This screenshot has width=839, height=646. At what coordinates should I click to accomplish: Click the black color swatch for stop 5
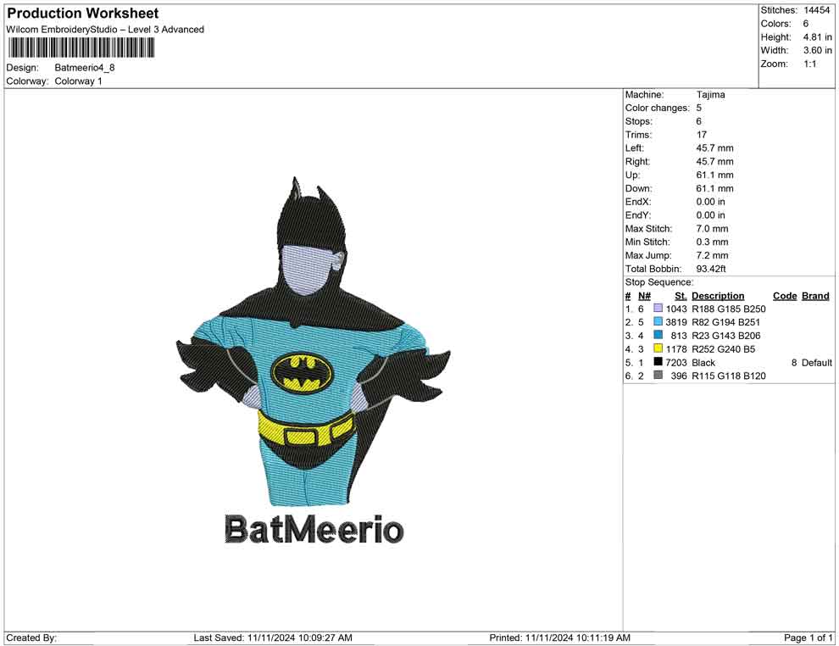[658, 362]
